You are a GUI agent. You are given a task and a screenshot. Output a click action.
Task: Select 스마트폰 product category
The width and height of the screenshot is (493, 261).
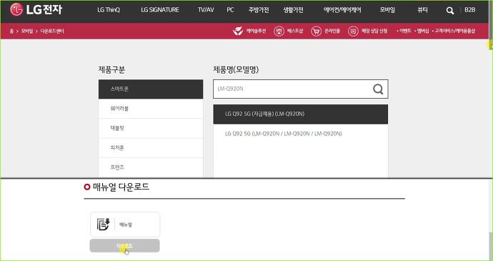[151, 89]
